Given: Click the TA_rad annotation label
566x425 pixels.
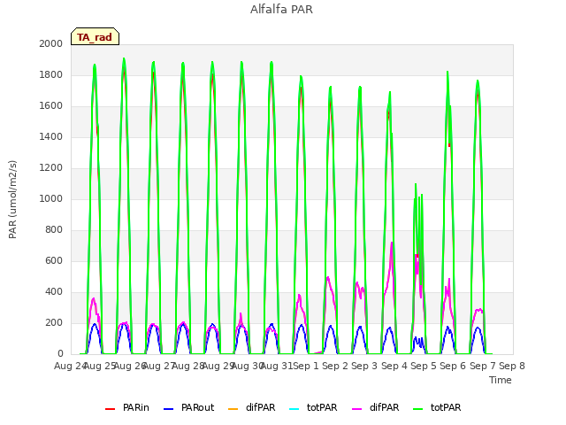Looking at the screenshot, I should 95,37.
